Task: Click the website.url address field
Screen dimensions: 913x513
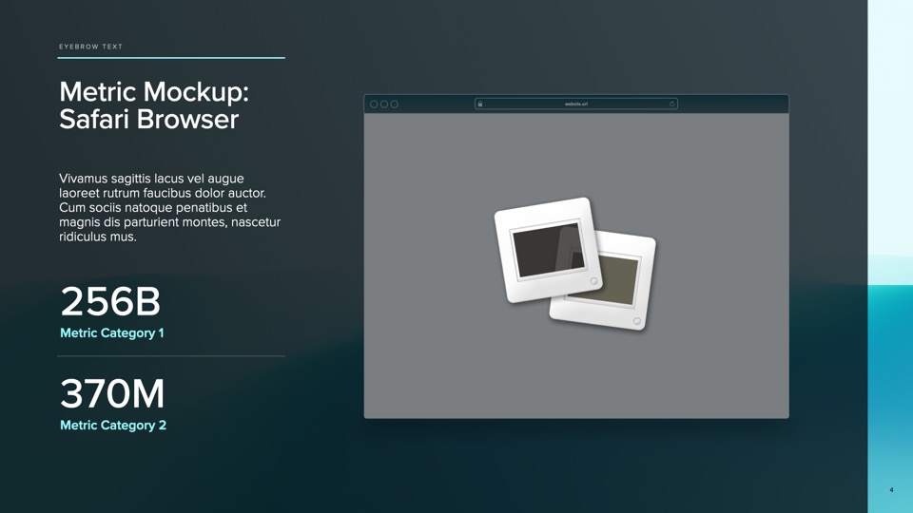Action: (576, 104)
